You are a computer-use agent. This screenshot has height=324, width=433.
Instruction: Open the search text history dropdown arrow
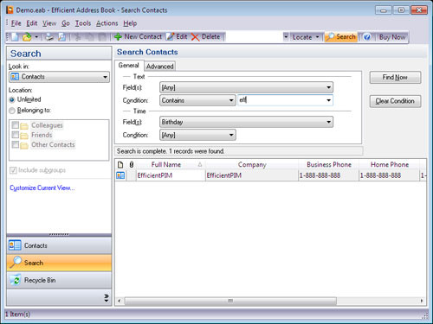click(x=328, y=100)
